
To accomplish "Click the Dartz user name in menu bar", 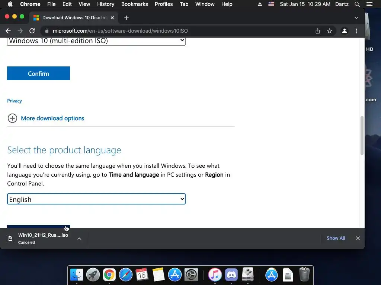I will tap(342, 4).
